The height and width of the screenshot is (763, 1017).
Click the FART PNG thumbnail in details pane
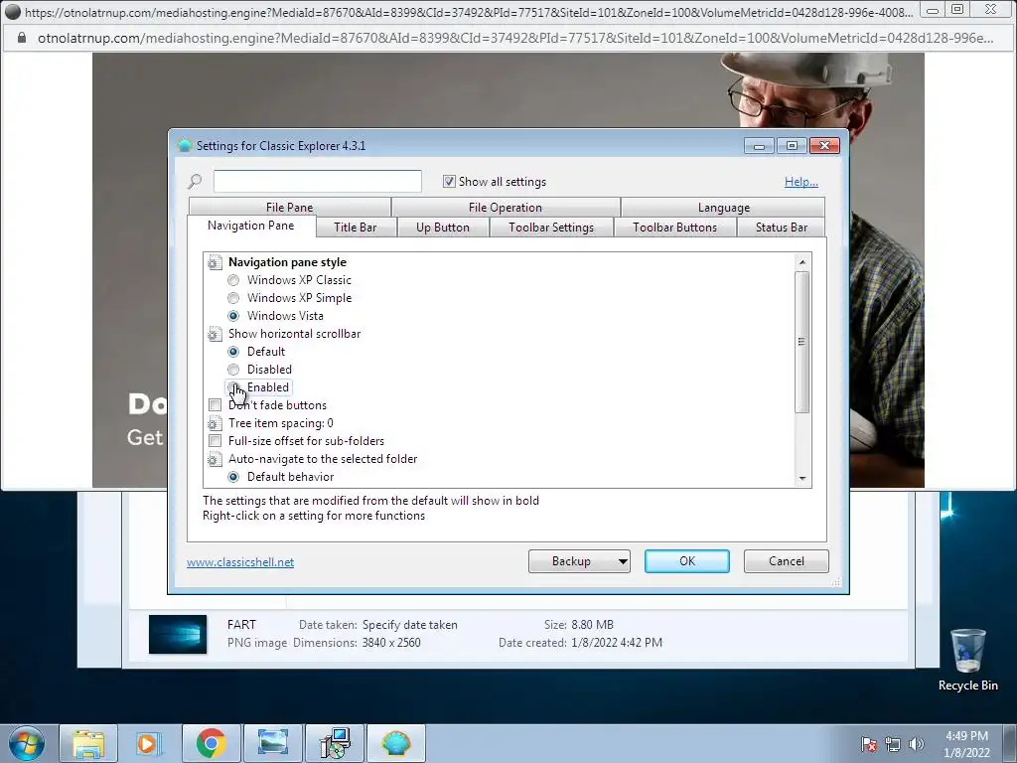click(178, 634)
